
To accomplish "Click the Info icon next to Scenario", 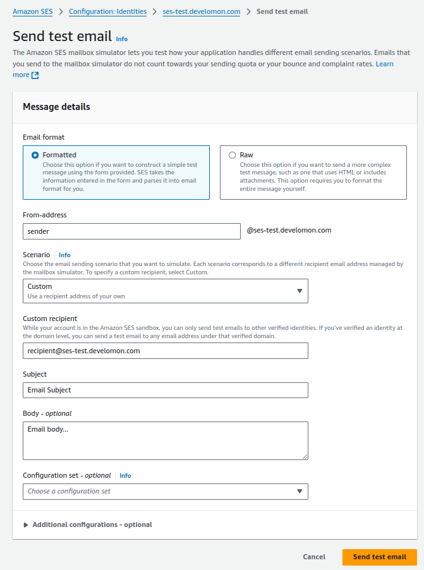I will click(x=64, y=255).
